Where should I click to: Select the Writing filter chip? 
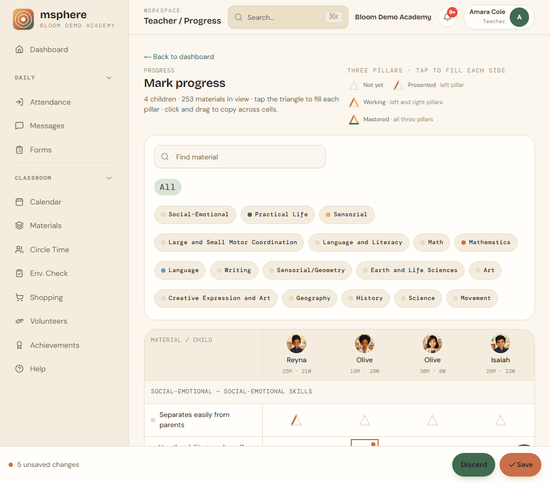[x=234, y=270]
